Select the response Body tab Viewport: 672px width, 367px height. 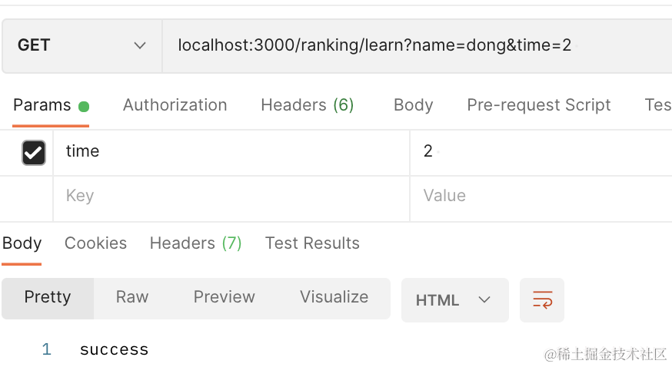click(22, 243)
